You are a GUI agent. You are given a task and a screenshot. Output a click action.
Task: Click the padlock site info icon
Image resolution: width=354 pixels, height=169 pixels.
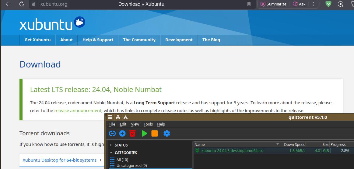coord(34,4)
